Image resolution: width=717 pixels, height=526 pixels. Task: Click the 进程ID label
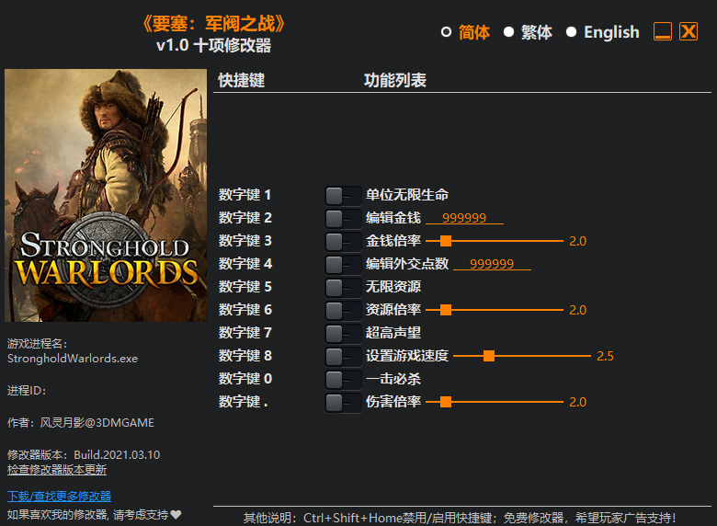[x=27, y=391]
